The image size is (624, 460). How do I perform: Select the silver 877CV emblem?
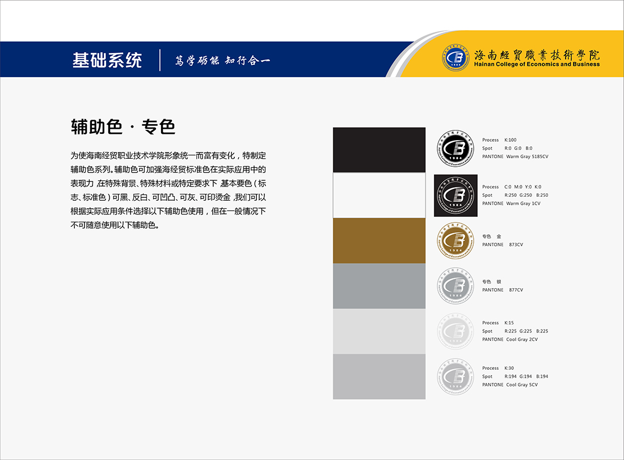click(456, 286)
